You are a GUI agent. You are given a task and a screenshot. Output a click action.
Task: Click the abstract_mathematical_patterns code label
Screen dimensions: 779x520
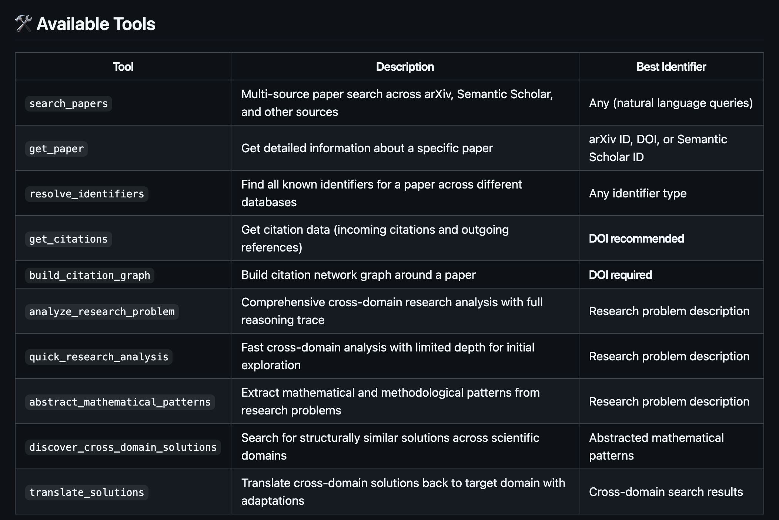tap(120, 402)
